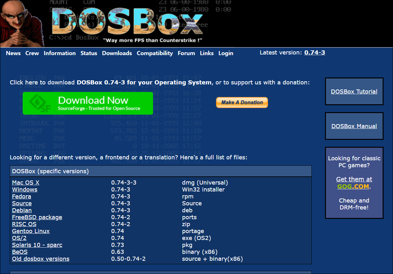Screen dimensions: 393x274
Task: Click the DOSBox (specific versions) table header
Action: [161, 171]
